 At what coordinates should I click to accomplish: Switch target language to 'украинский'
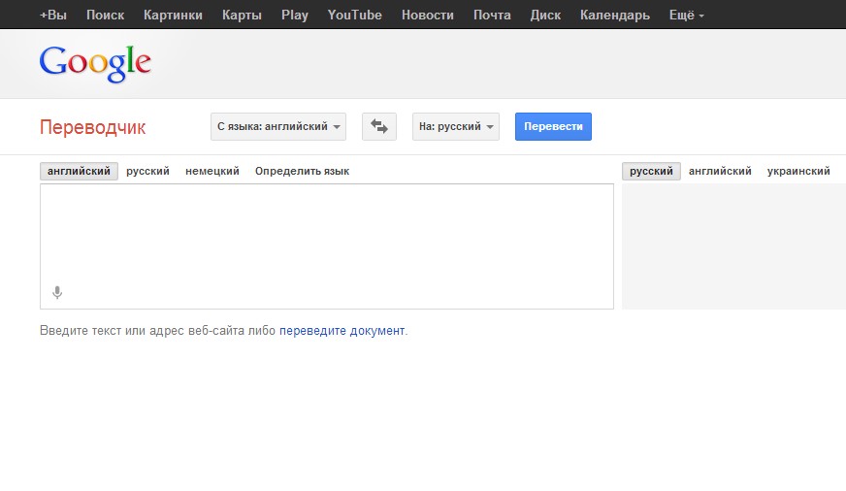(798, 171)
